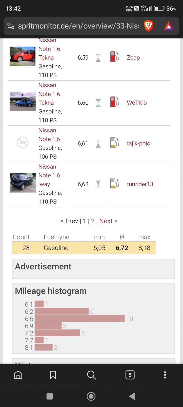
Task: Tap the address bar URL field
Action: 78,26
